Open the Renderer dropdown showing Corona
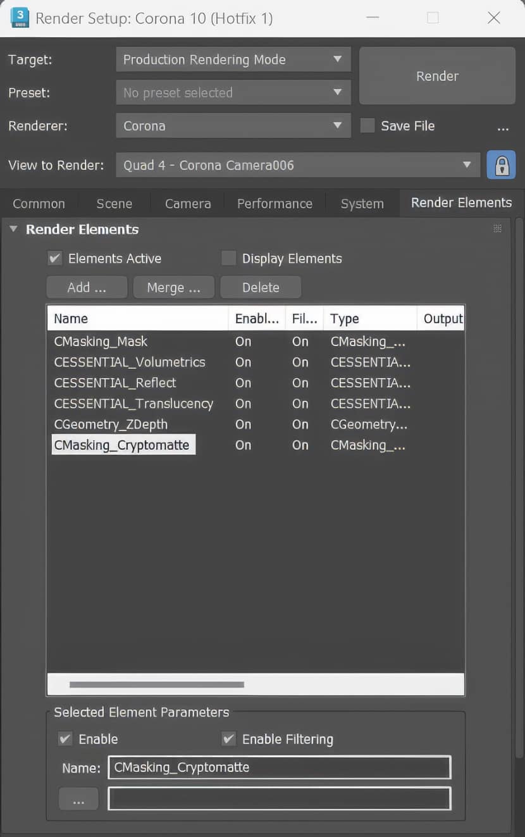 233,125
